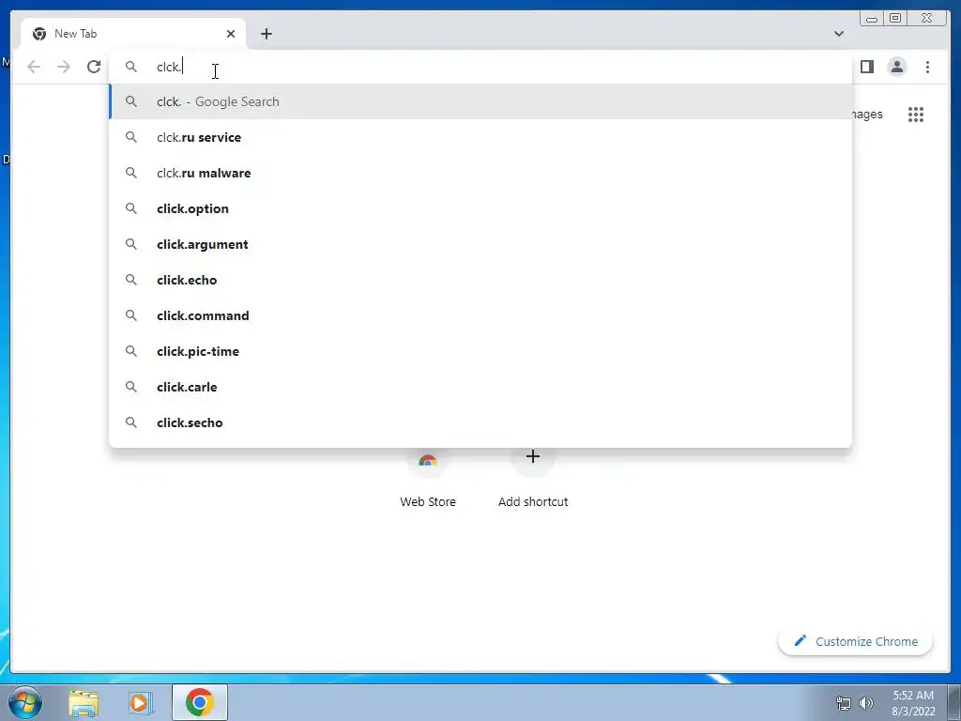Open File Explorer from taskbar
Viewport: 961px width, 721px height.
coord(84,703)
